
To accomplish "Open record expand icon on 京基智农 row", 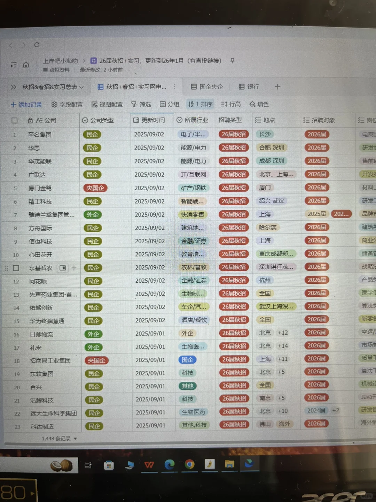I will [x=63, y=268].
